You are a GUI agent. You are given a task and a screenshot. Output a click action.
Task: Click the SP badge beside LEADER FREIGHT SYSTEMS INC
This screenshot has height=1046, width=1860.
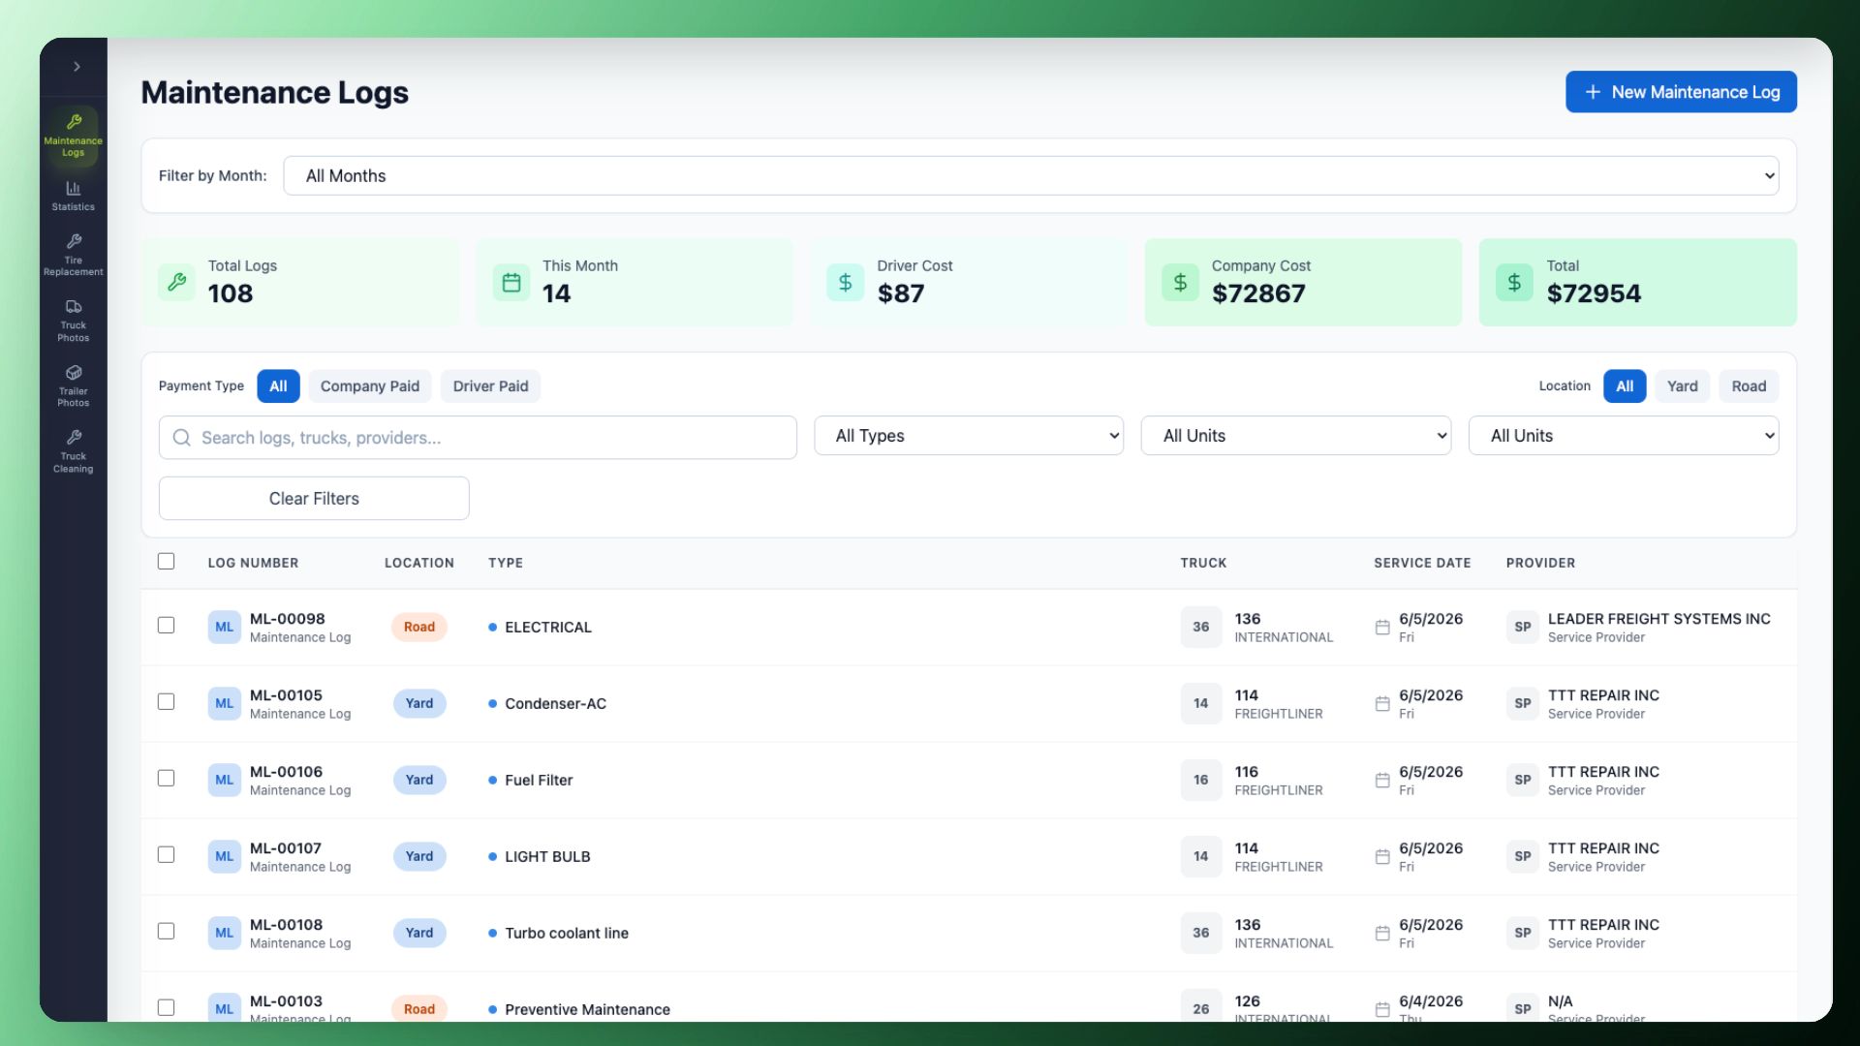coord(1523,627)
